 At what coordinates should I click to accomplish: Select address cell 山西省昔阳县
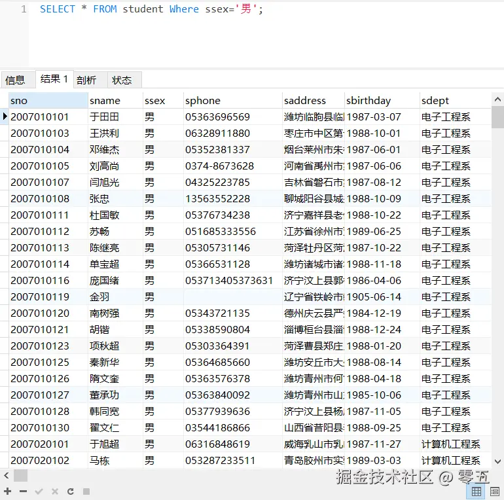tap(314, 428)
